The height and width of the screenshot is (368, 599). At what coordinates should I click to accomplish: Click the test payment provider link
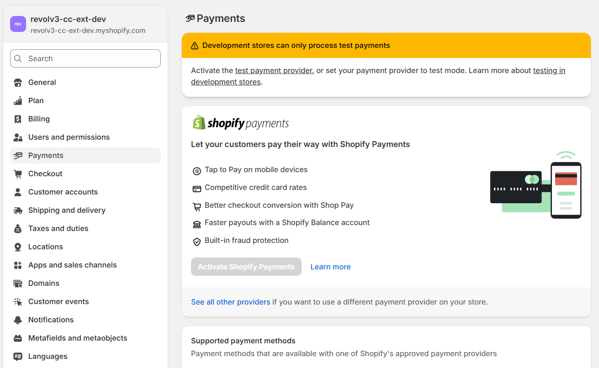pyautogui.click(x=273, y=70)
